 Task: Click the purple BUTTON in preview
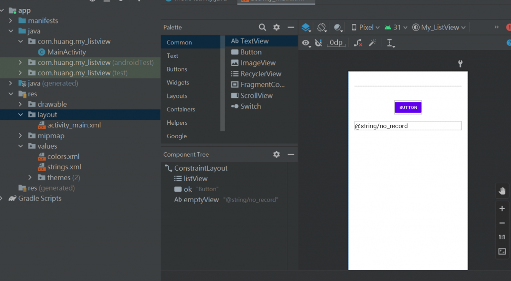click(408, 107)
